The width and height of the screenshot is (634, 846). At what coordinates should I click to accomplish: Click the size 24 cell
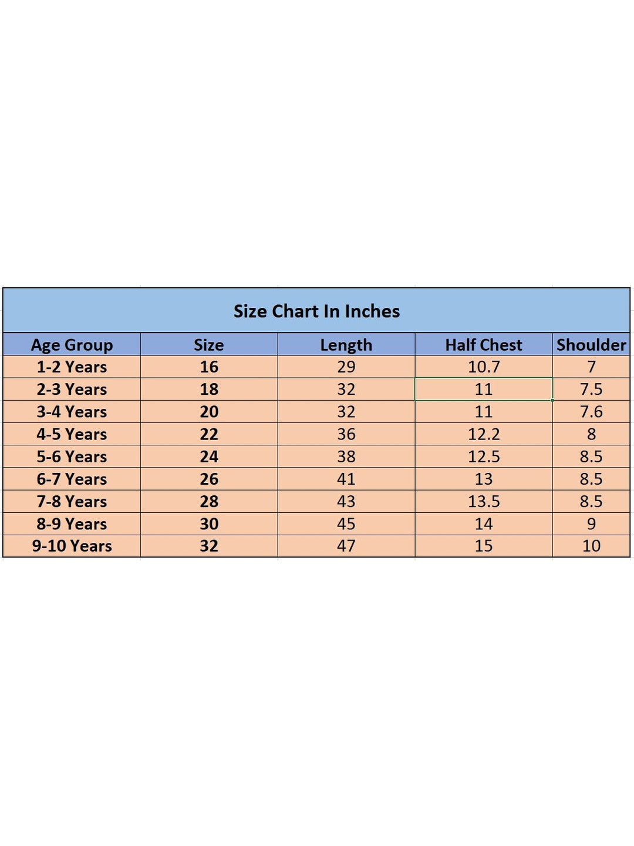click(x=209, y=456)
